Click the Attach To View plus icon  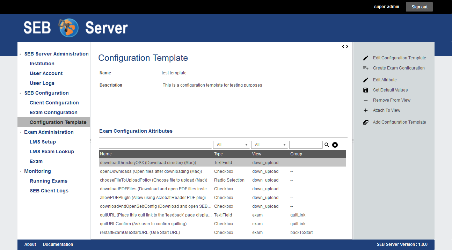pos(366,110)
